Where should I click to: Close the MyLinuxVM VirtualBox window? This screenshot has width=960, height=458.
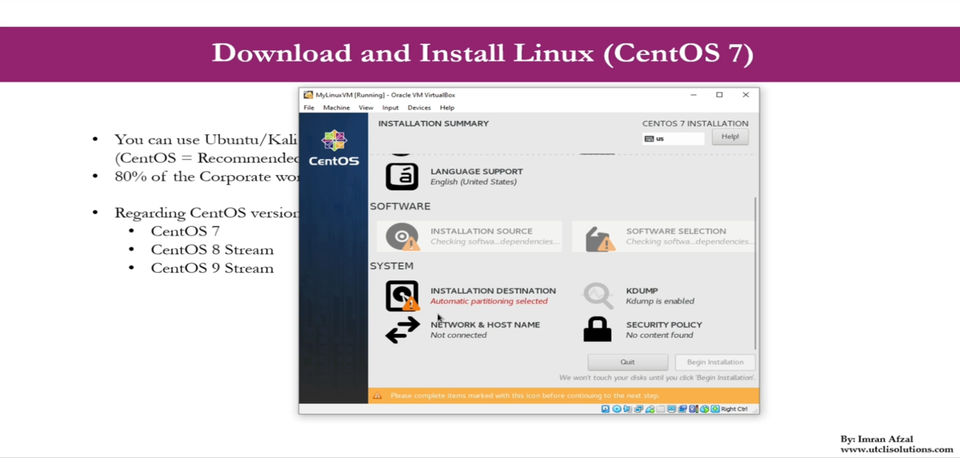[x=746, y=95]
